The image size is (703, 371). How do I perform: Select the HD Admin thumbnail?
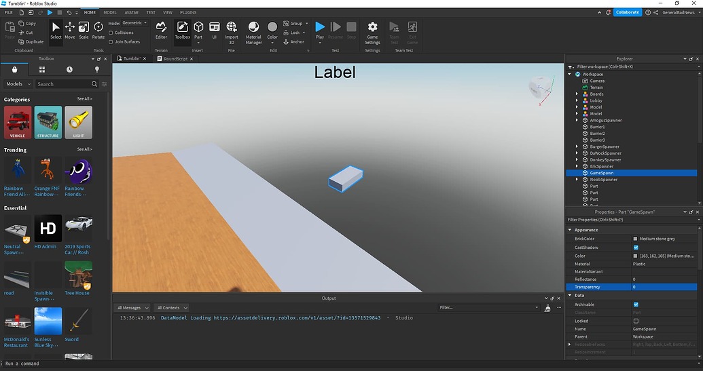tap(48, 229)
